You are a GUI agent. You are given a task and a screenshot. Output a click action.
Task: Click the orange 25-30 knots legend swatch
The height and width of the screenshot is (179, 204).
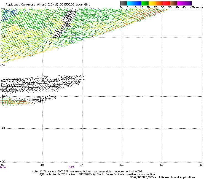pos(159,3)
